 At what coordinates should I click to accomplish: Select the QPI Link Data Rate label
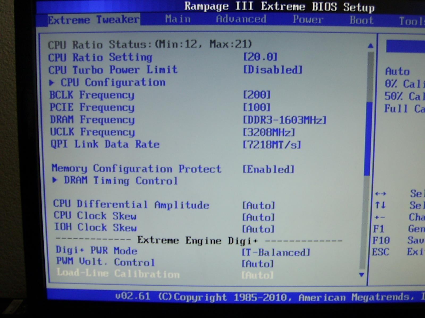(105, 144)
